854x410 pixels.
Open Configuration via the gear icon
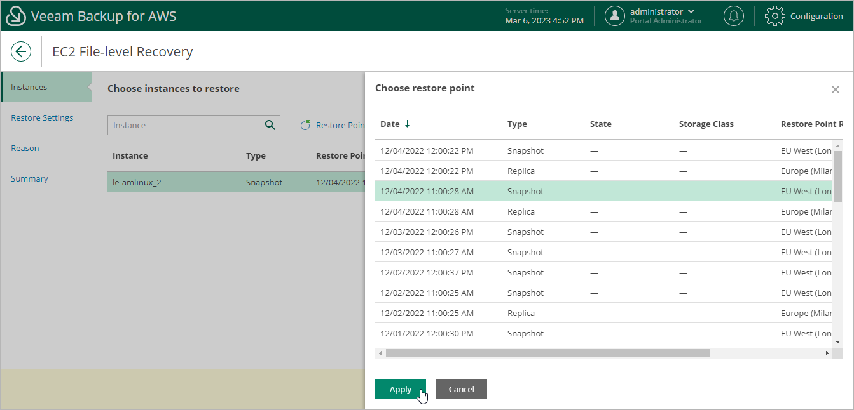775,16
